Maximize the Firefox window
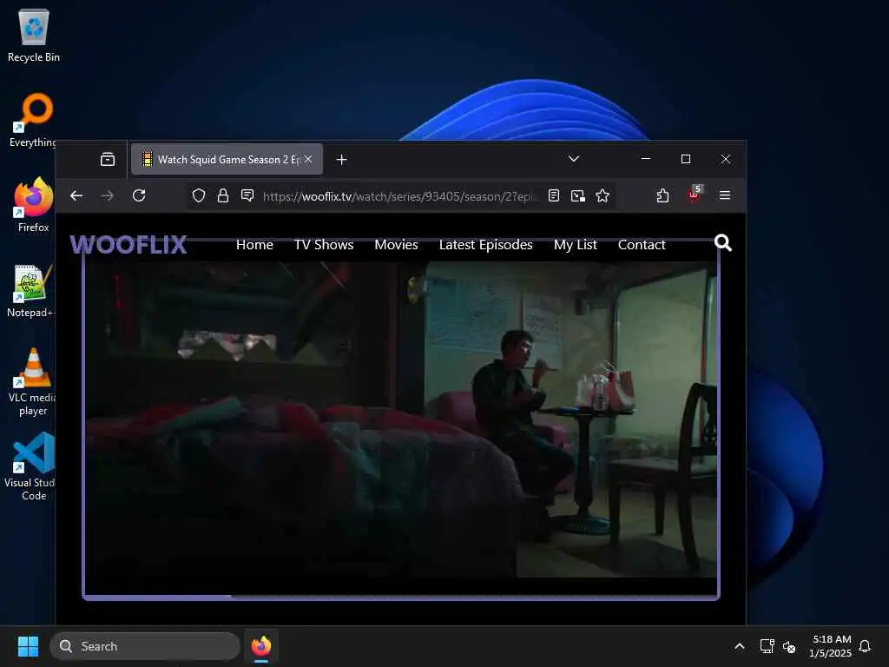Screen dimensions: 889x667 coord(686,159)
